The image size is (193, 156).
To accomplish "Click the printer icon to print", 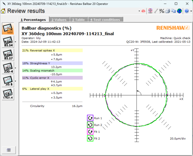I will (168, 11).
